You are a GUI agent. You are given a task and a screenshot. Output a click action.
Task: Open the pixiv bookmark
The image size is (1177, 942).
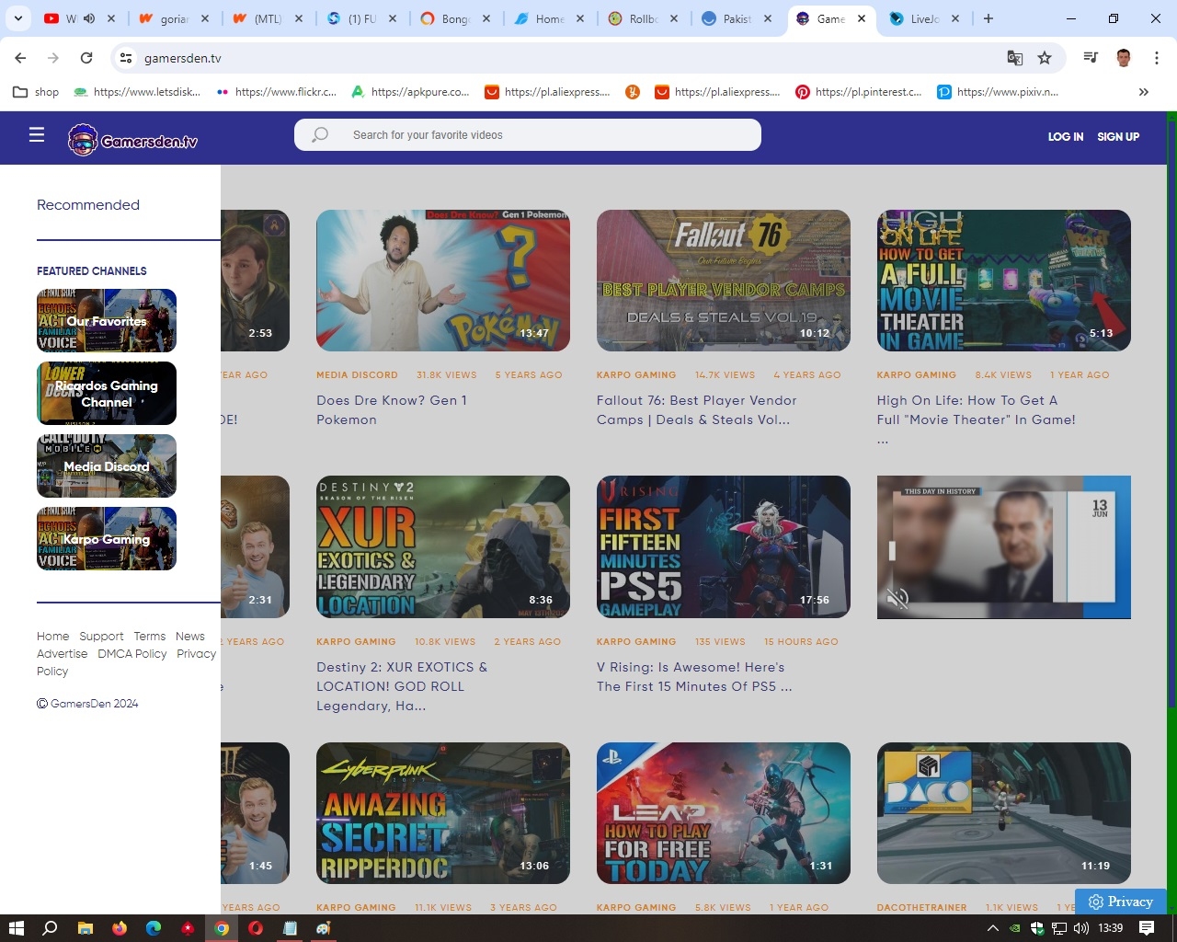point(999,92)
